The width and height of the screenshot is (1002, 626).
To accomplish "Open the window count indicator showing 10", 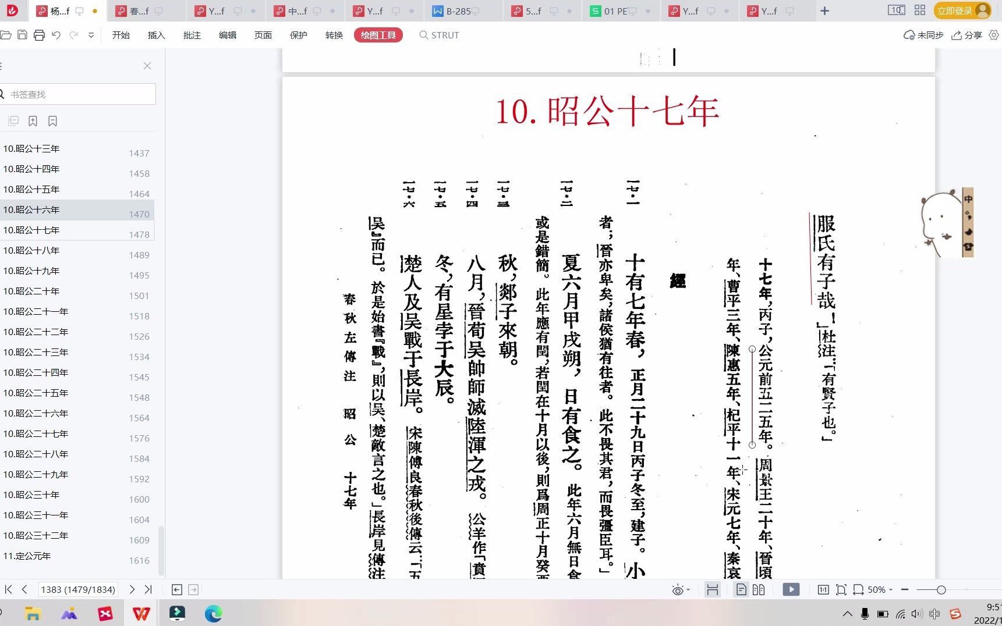I will (897, 10).
